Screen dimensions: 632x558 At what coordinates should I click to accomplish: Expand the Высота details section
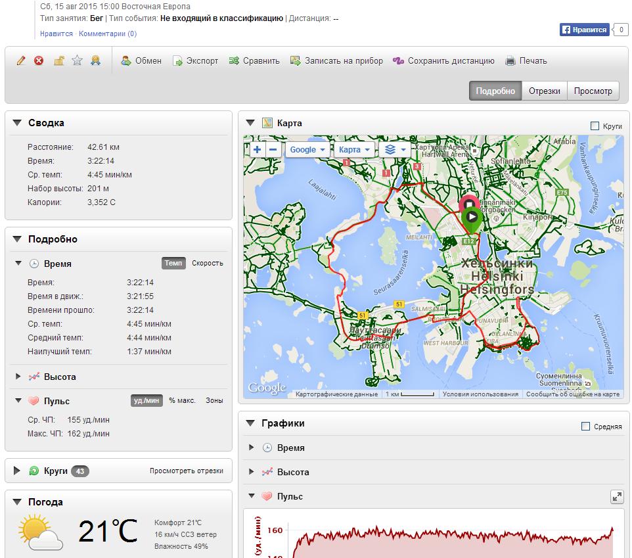(x=18, y=376)
